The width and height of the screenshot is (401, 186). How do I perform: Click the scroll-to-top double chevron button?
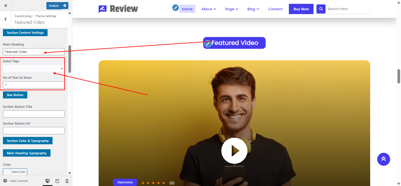click(x=384, y=159)
